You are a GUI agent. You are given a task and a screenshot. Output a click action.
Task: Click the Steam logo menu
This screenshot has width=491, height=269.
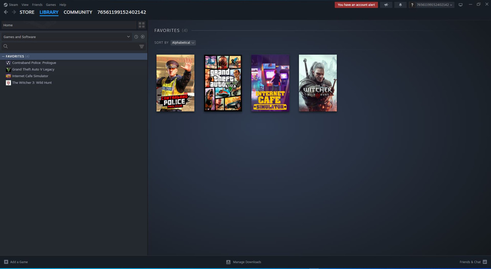tap(11, 5)
